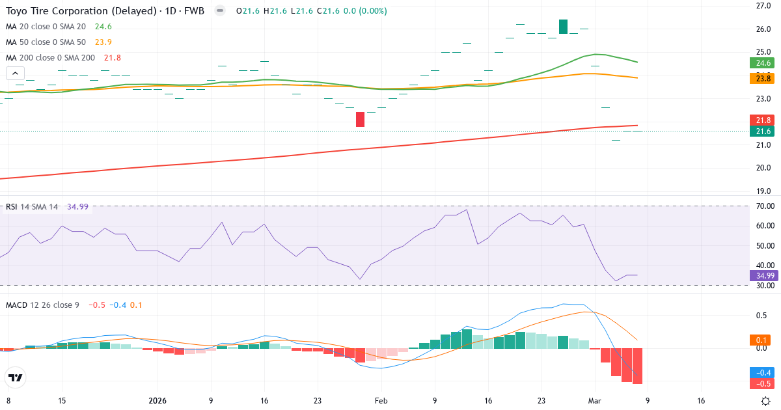Collapse the indicator legend with the chevron arrow
Screen dimensions: 781x410
(x=14, y=73)
